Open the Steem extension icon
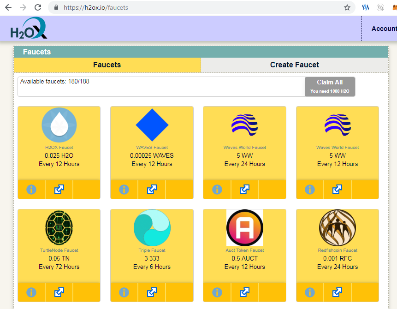This screenshot has height=309, width=397. (365, 7)
